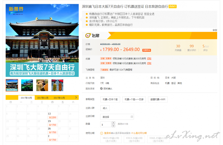Click the 5/5.0 评分 rating score
Viewport: 223px width, 145px height.
pyautogui.click(x=205, y=48)
